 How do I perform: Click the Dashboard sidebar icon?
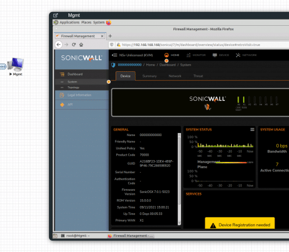coord(62,74)
